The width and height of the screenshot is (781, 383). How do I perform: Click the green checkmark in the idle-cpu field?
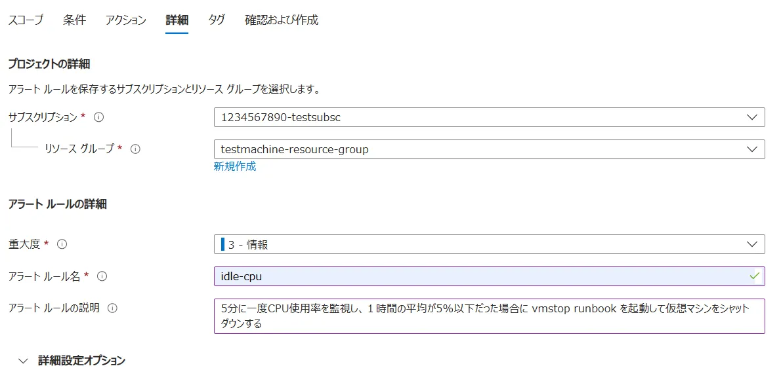[754, 276]
